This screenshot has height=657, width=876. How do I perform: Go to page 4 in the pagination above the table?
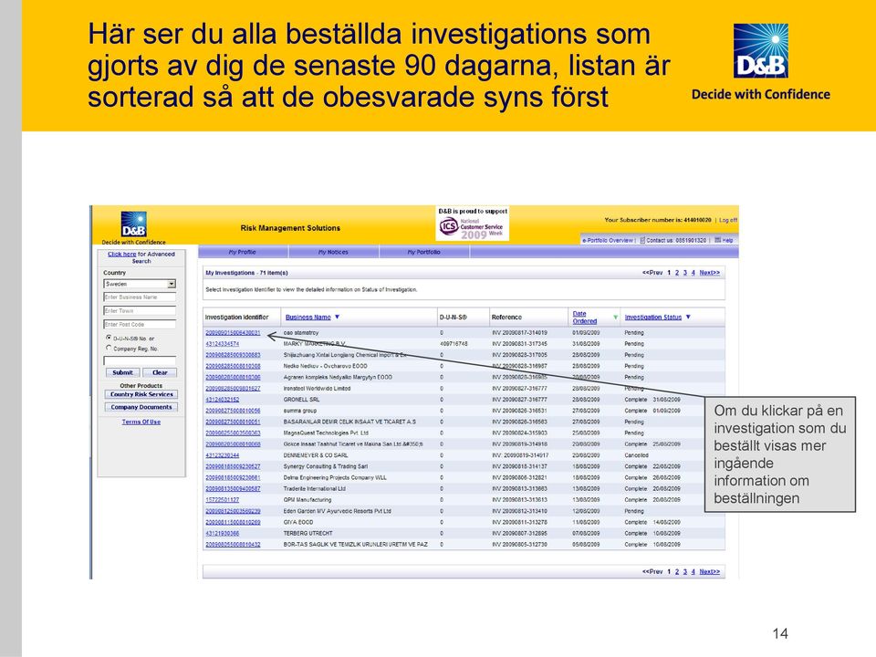click(x=693, y=273)
